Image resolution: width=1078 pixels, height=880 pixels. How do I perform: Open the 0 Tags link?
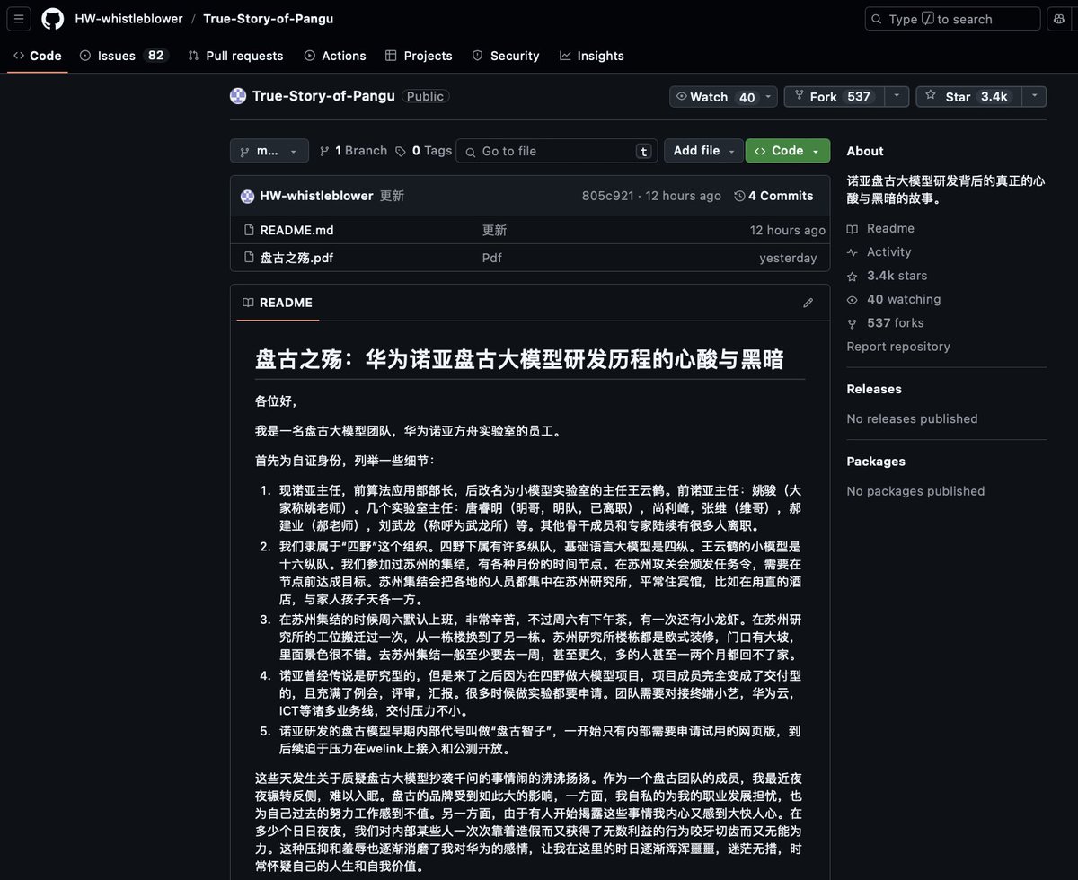point(423,151)
